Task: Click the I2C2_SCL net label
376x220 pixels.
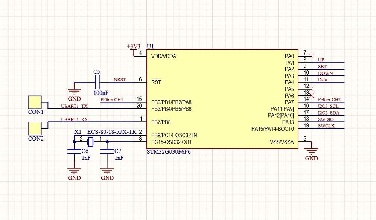Action: click(x=328, y=106)
